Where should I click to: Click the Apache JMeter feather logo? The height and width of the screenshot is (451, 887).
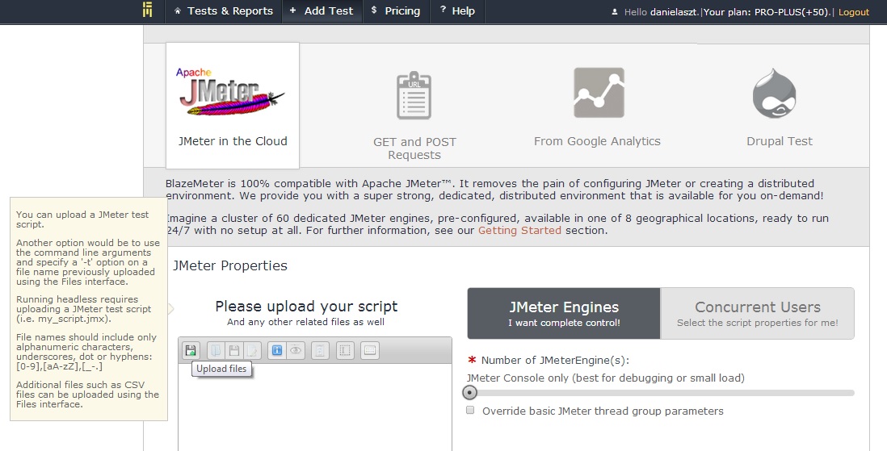tap(231, 92)
